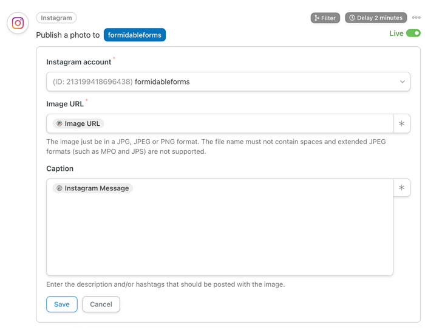This screenshot has width=425, height=330.
Task: Expand using the account dropdown chevron arrow
Action: 402,82
